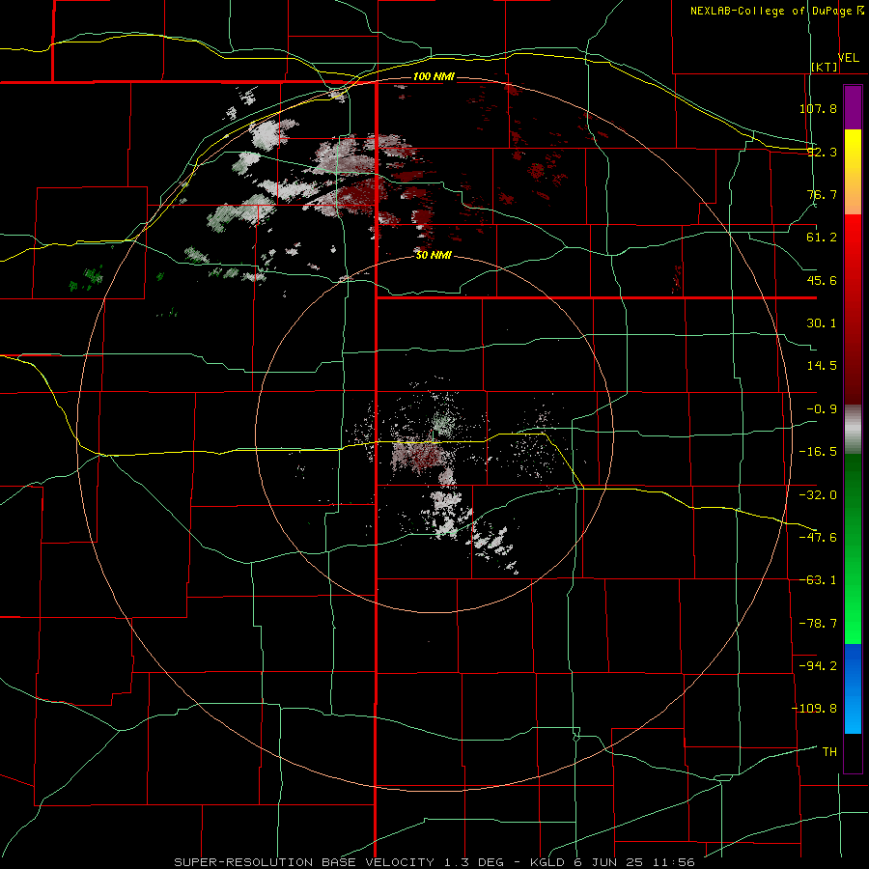Click the -109.8 legend value
Viewport: 869px width, 869px height.
pos(814,709)
